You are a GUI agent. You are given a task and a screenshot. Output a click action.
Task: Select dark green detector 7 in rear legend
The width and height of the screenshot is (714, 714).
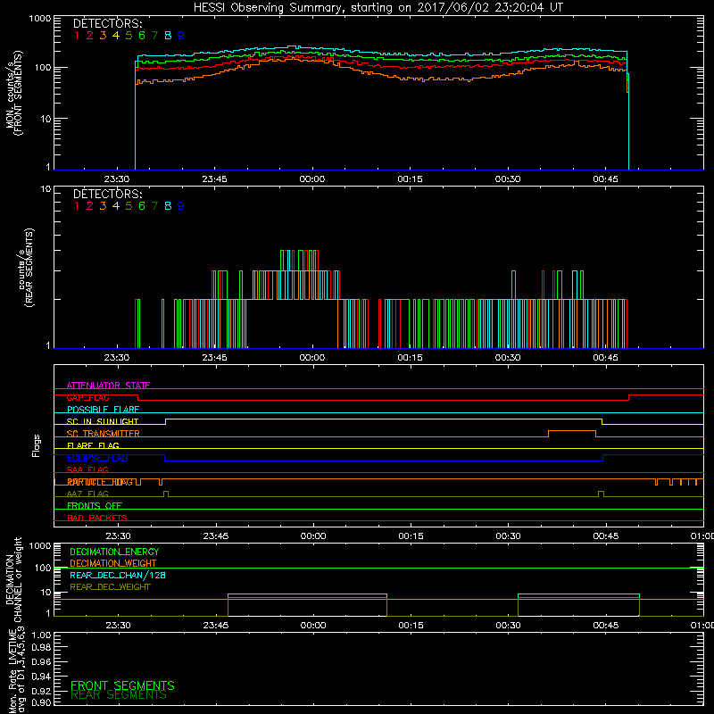pyautogui.click(x=154, y=206)
